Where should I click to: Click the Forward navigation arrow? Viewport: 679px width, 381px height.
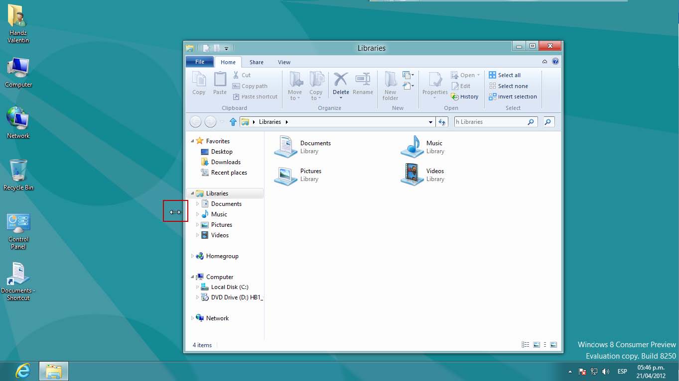click(x=210, y=122)
